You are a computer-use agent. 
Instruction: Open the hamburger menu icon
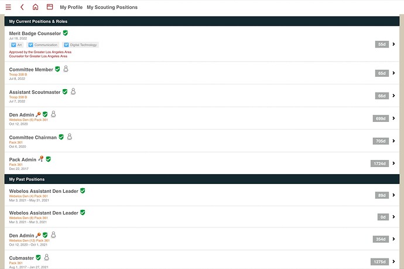tap(8, 7)
